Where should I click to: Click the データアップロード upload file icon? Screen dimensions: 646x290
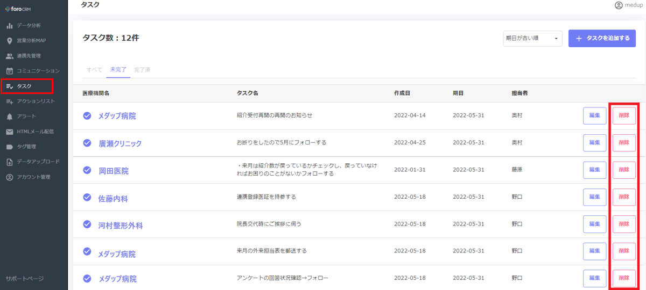10,162
